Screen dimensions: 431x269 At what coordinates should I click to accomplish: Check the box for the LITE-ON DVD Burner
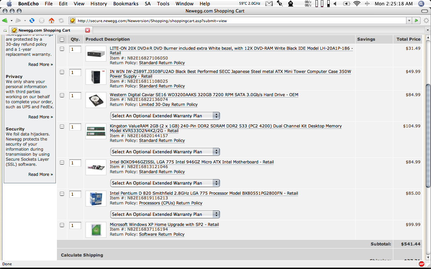pos(62,49)
